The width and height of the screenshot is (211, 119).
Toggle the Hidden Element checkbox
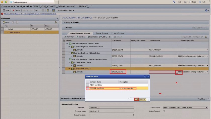click(164, 111)
